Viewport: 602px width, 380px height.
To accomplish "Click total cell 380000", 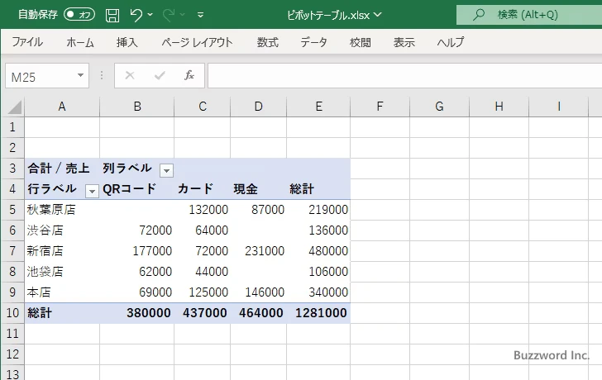I will pyautogui.click(x=136, y=313).
